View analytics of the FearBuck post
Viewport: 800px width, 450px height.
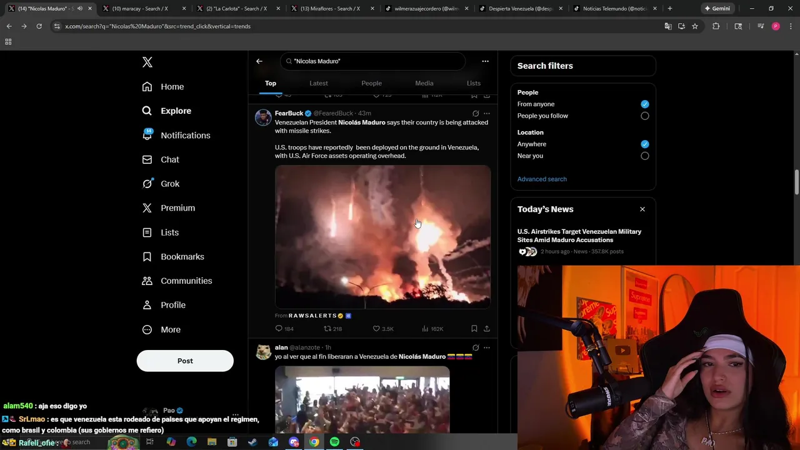point(432,329)
